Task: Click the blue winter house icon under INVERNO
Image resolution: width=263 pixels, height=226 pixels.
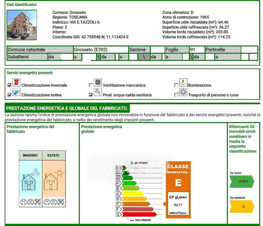Action: (29, 182)
